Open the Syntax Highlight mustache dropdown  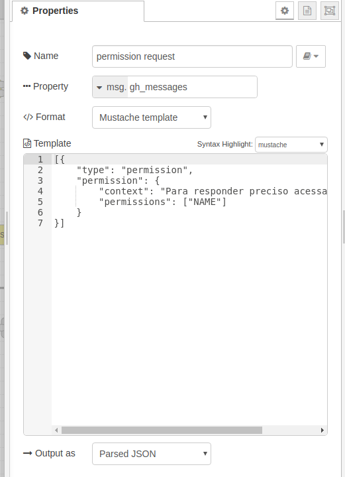(291, 145)
